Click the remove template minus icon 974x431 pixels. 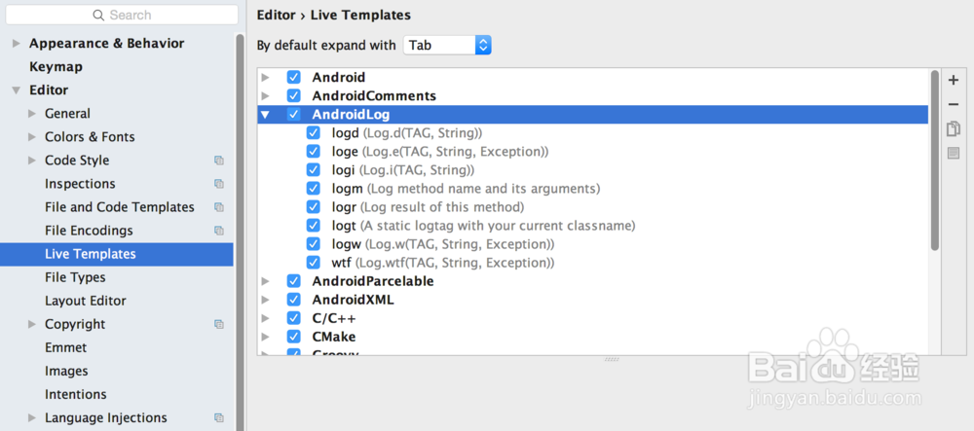[954, 104]
